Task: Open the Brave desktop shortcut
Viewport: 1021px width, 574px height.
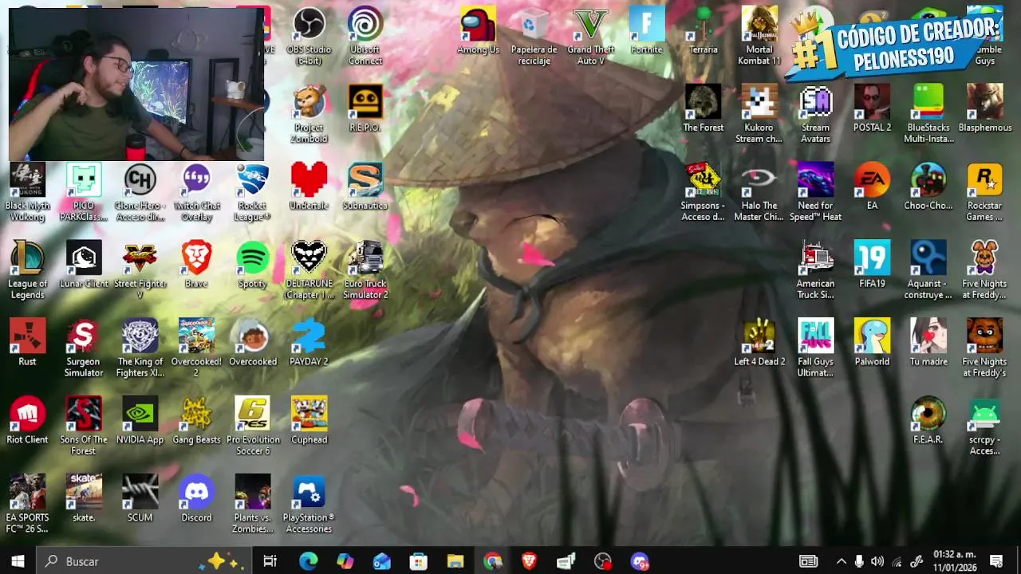Action: (x=196, y=265)
